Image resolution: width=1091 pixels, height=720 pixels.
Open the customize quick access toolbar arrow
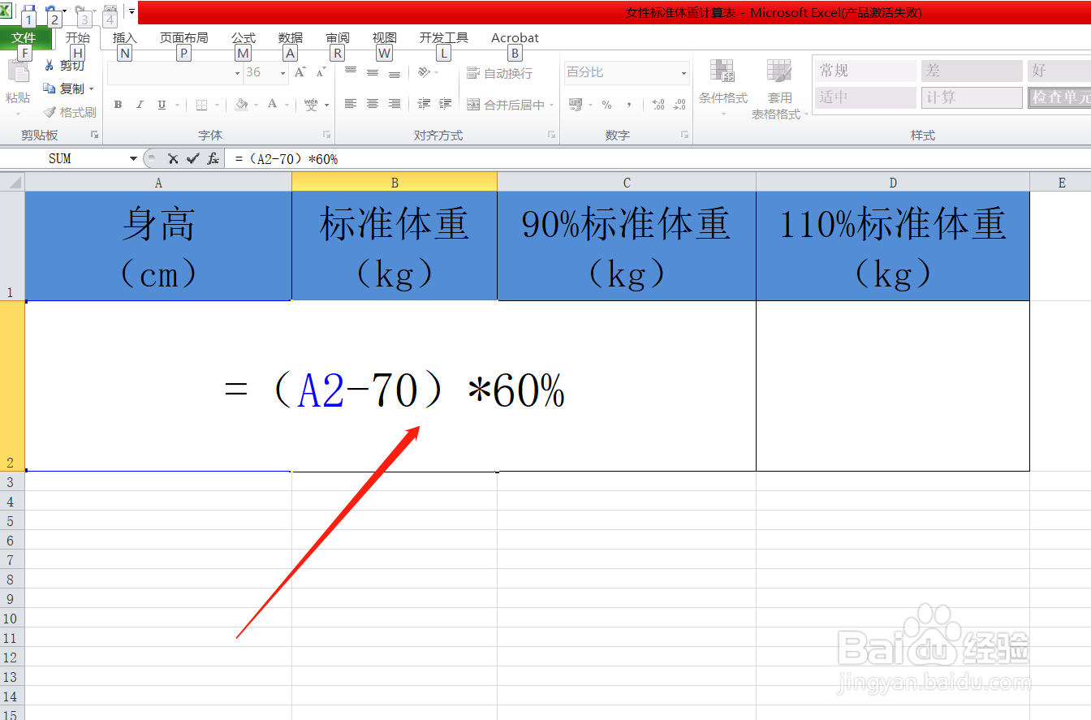click(x=131, y=11)
